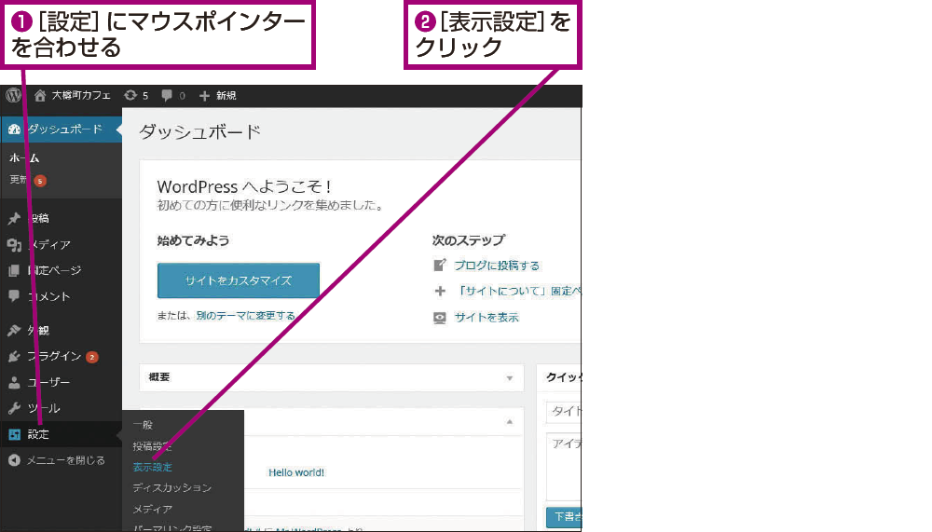Select 一般 in the settings flyout

[144, 425]
